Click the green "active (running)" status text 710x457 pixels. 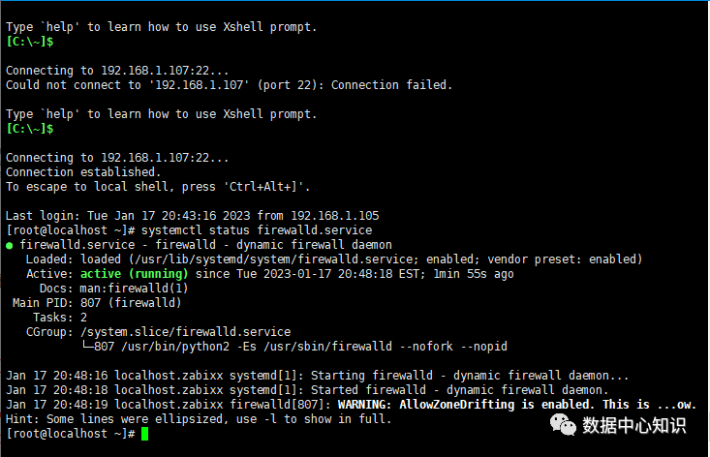(x=134, y=274)
